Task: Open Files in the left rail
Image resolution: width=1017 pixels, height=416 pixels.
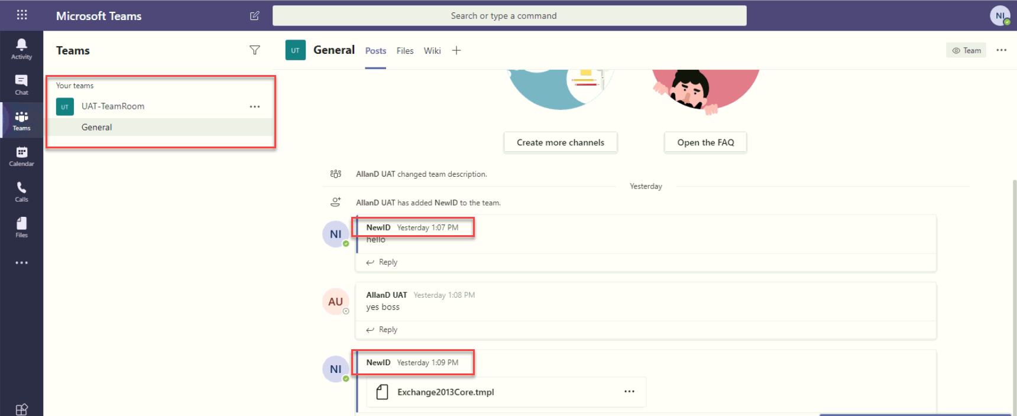Action: [21, 227]
